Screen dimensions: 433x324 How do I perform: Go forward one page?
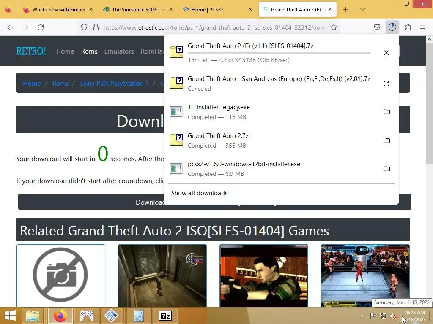(x=25, y=27)
